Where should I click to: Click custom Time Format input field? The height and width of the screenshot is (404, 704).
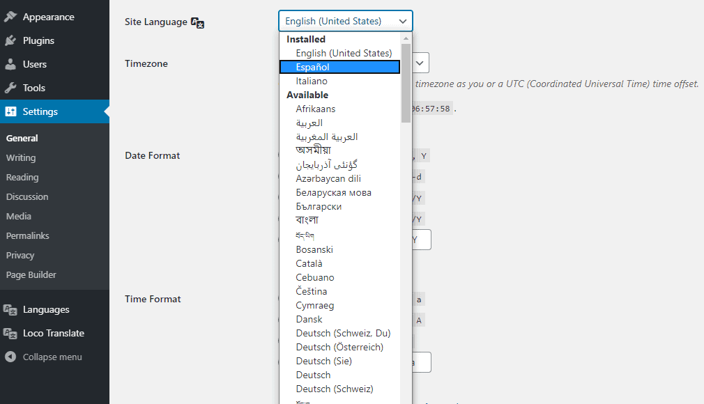422,362
